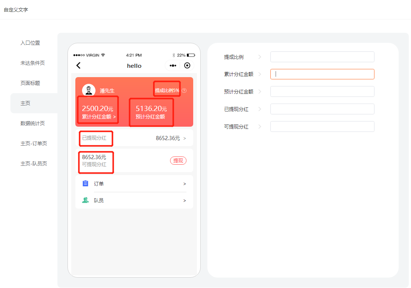Open the 入口位置 menu item
411x288 pixels.
tap(30, 43)
